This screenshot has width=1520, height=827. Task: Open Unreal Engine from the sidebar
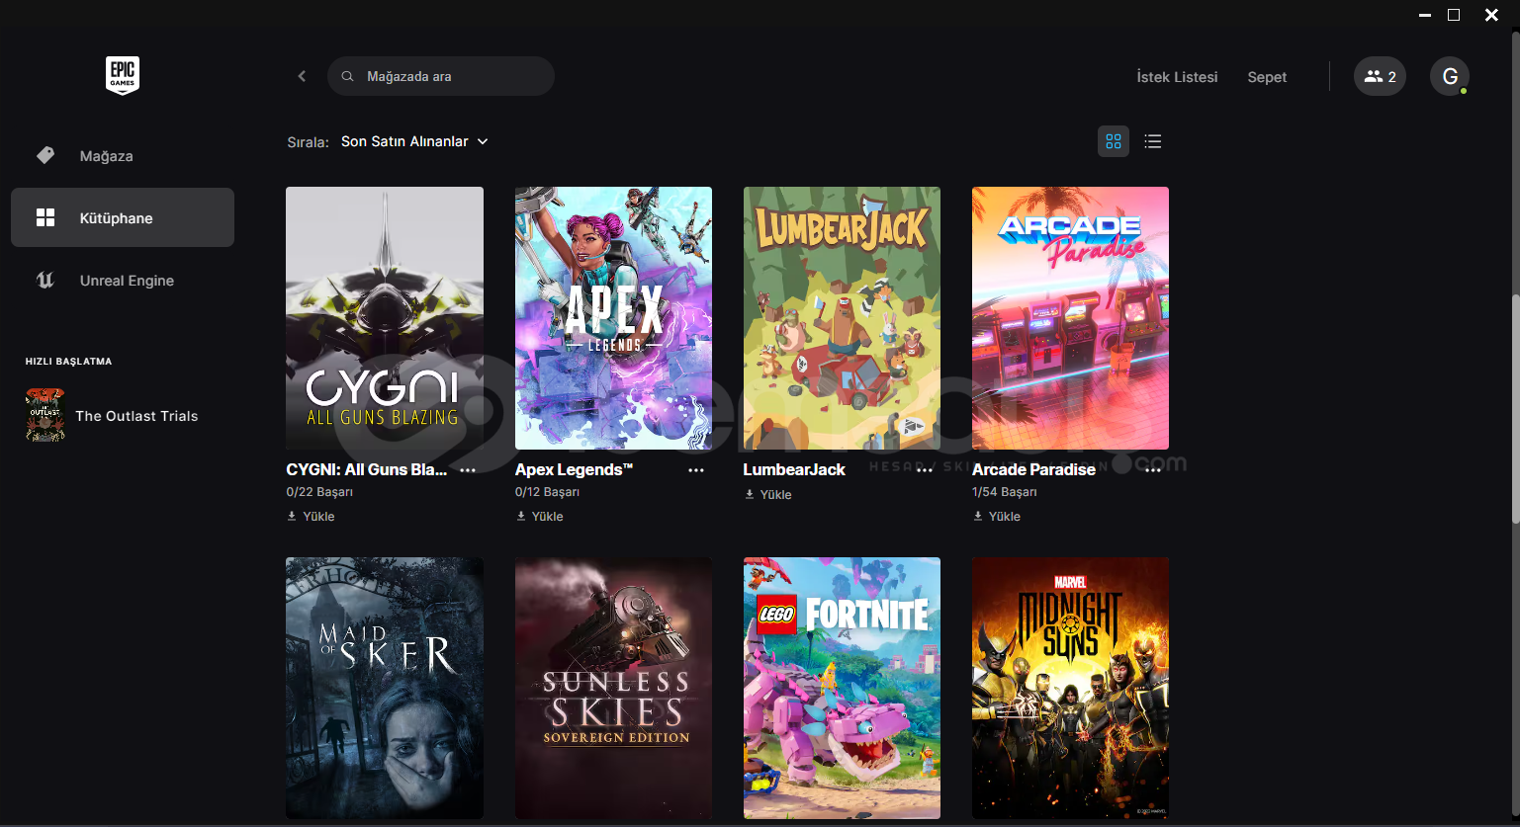(123, 281)
